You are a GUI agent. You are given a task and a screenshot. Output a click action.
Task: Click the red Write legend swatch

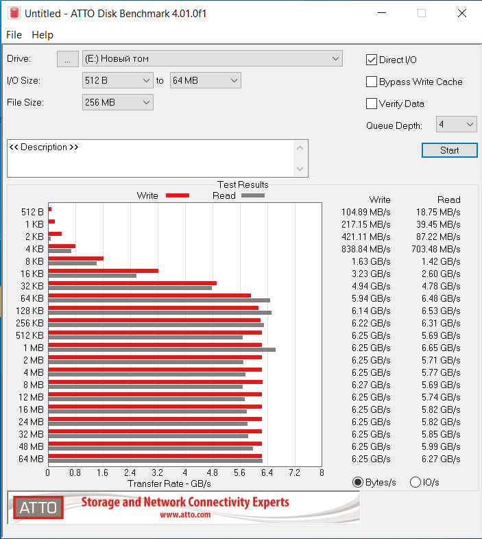pyautogui.click(x=178, y=195)
